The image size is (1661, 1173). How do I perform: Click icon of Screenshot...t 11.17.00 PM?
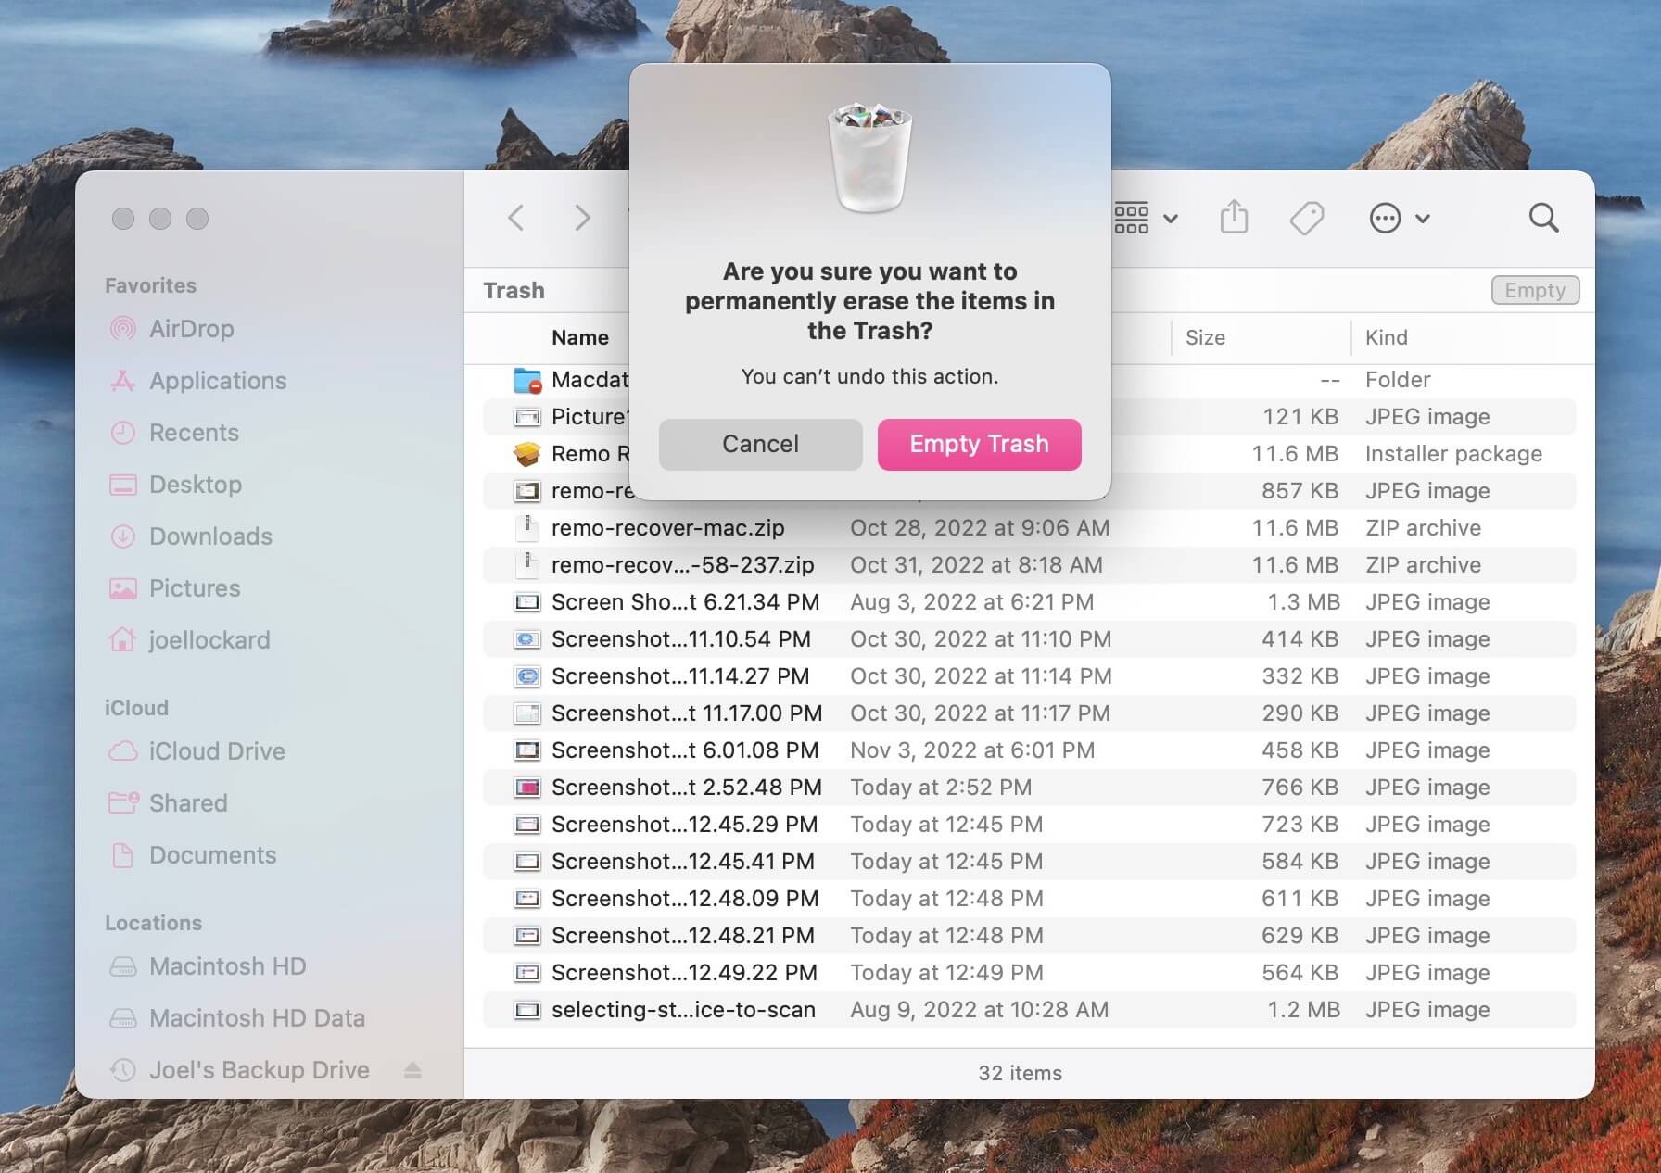point(527,713)
